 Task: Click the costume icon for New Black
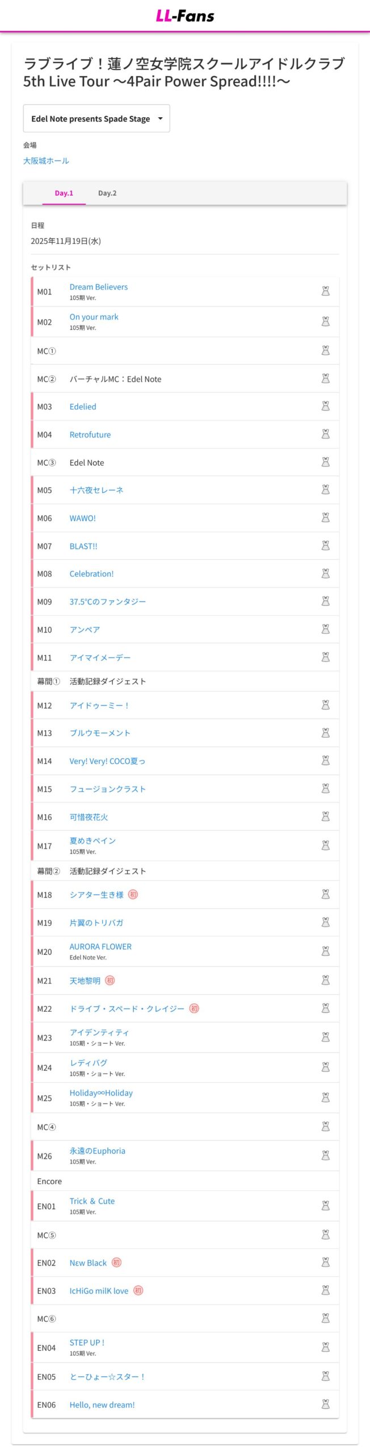tap(325, 1262)
